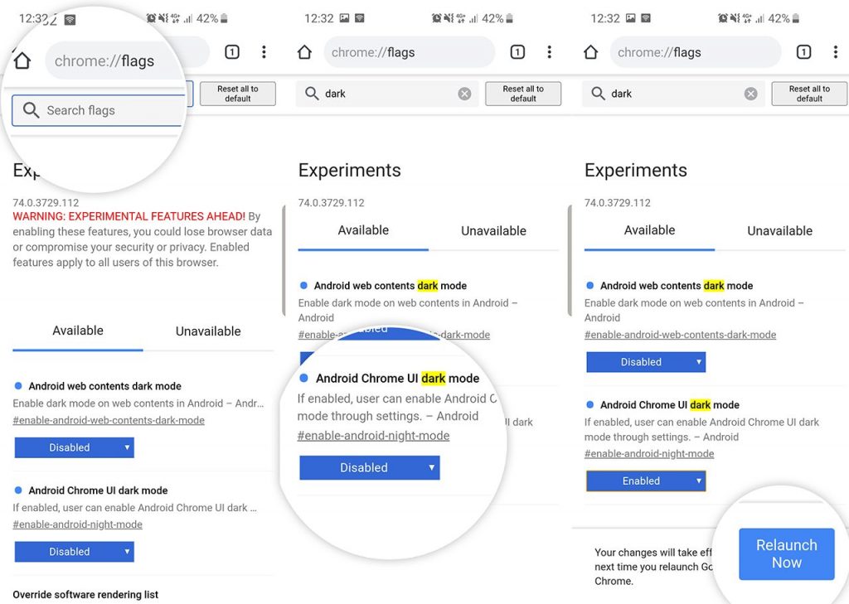Click 'Android Chrome UI dark mode' in the middle screenshot
The width and height of the screenshot is (849, 604).
[397, 379]
